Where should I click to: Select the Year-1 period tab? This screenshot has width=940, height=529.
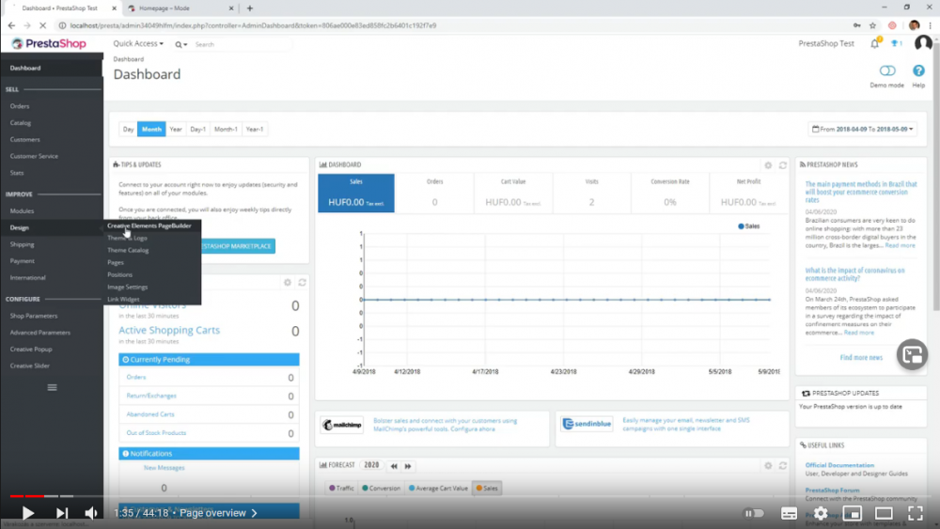[254, 129]
